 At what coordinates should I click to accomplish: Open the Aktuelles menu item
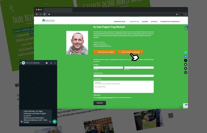[154, 22]
